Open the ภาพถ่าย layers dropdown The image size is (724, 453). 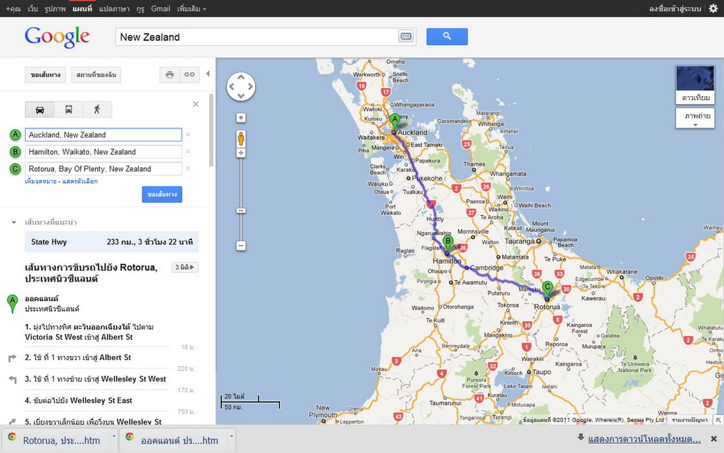tap(695, 118)
